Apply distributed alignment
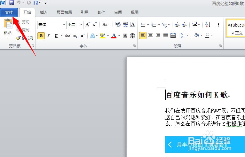Viewport: 245px width, 157px height. [x=173, y=35]
